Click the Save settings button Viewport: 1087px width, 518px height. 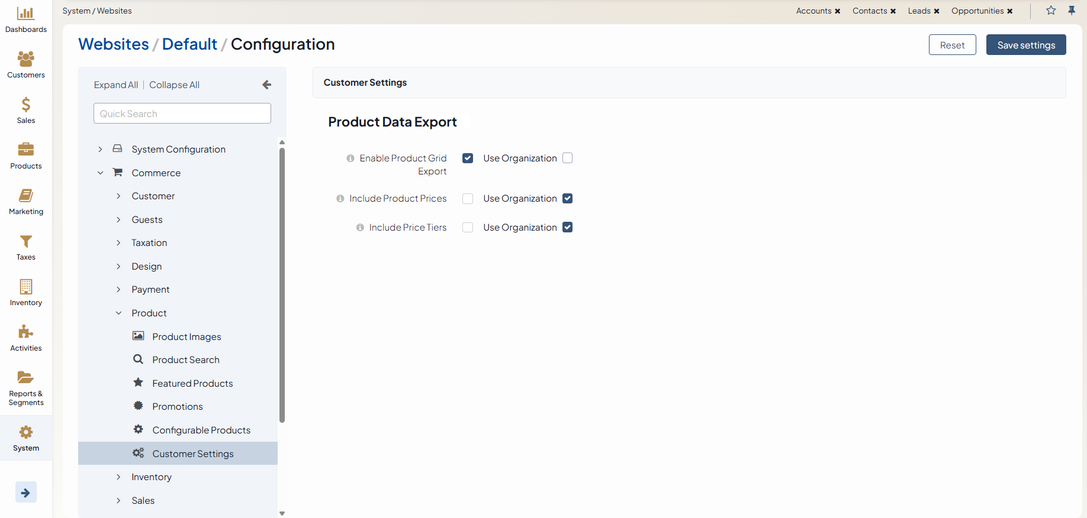pos(1025,45)
